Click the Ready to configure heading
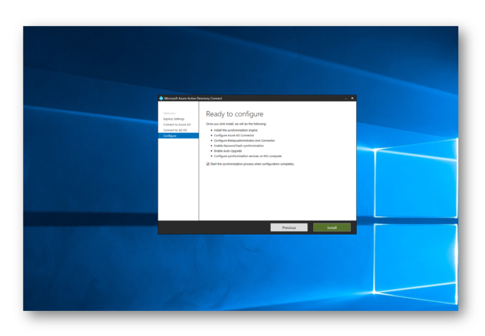485x336 pixels. pyautogui.click(x=235, y=114)
